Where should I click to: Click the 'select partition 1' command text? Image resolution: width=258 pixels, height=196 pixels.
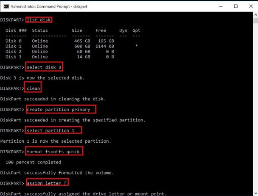pos(50,130)
